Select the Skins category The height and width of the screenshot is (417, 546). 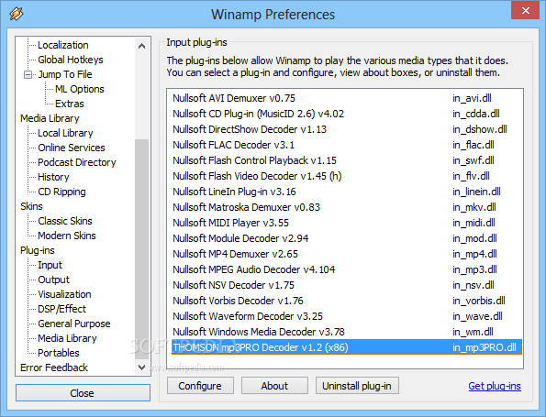click(31, 206)
